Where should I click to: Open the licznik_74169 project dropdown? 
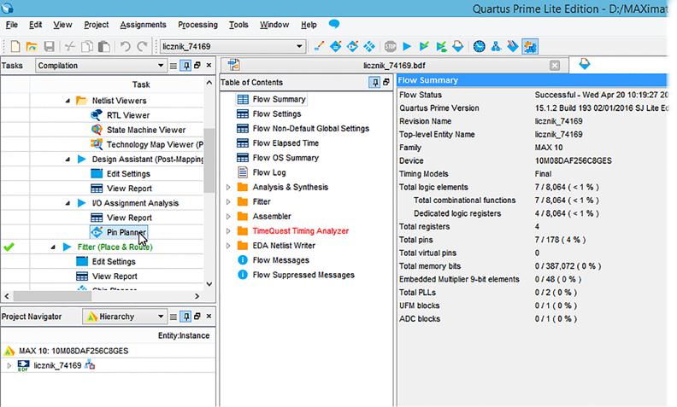[233, 46]
